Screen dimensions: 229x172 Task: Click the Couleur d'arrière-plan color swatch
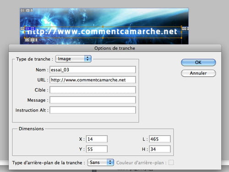[x=171, y=162]
